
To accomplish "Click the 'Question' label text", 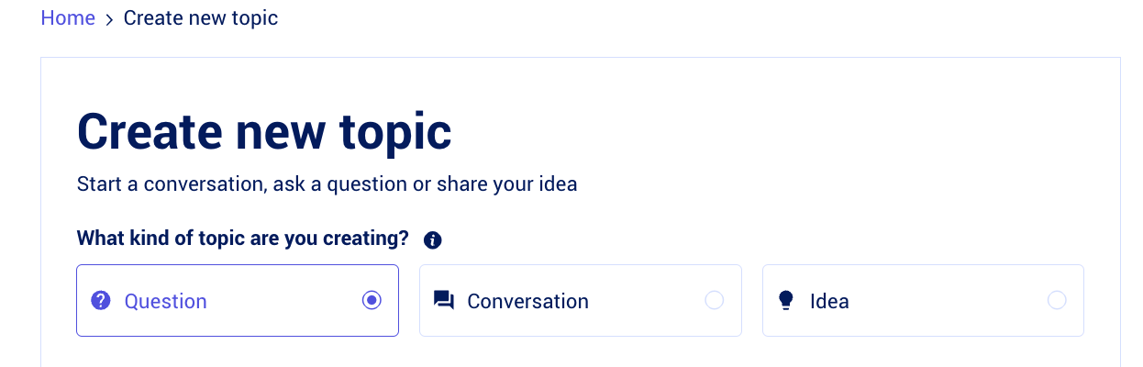I will (x=166, y=301).
